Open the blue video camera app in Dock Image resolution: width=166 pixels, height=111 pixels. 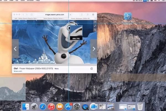point(94,107)
